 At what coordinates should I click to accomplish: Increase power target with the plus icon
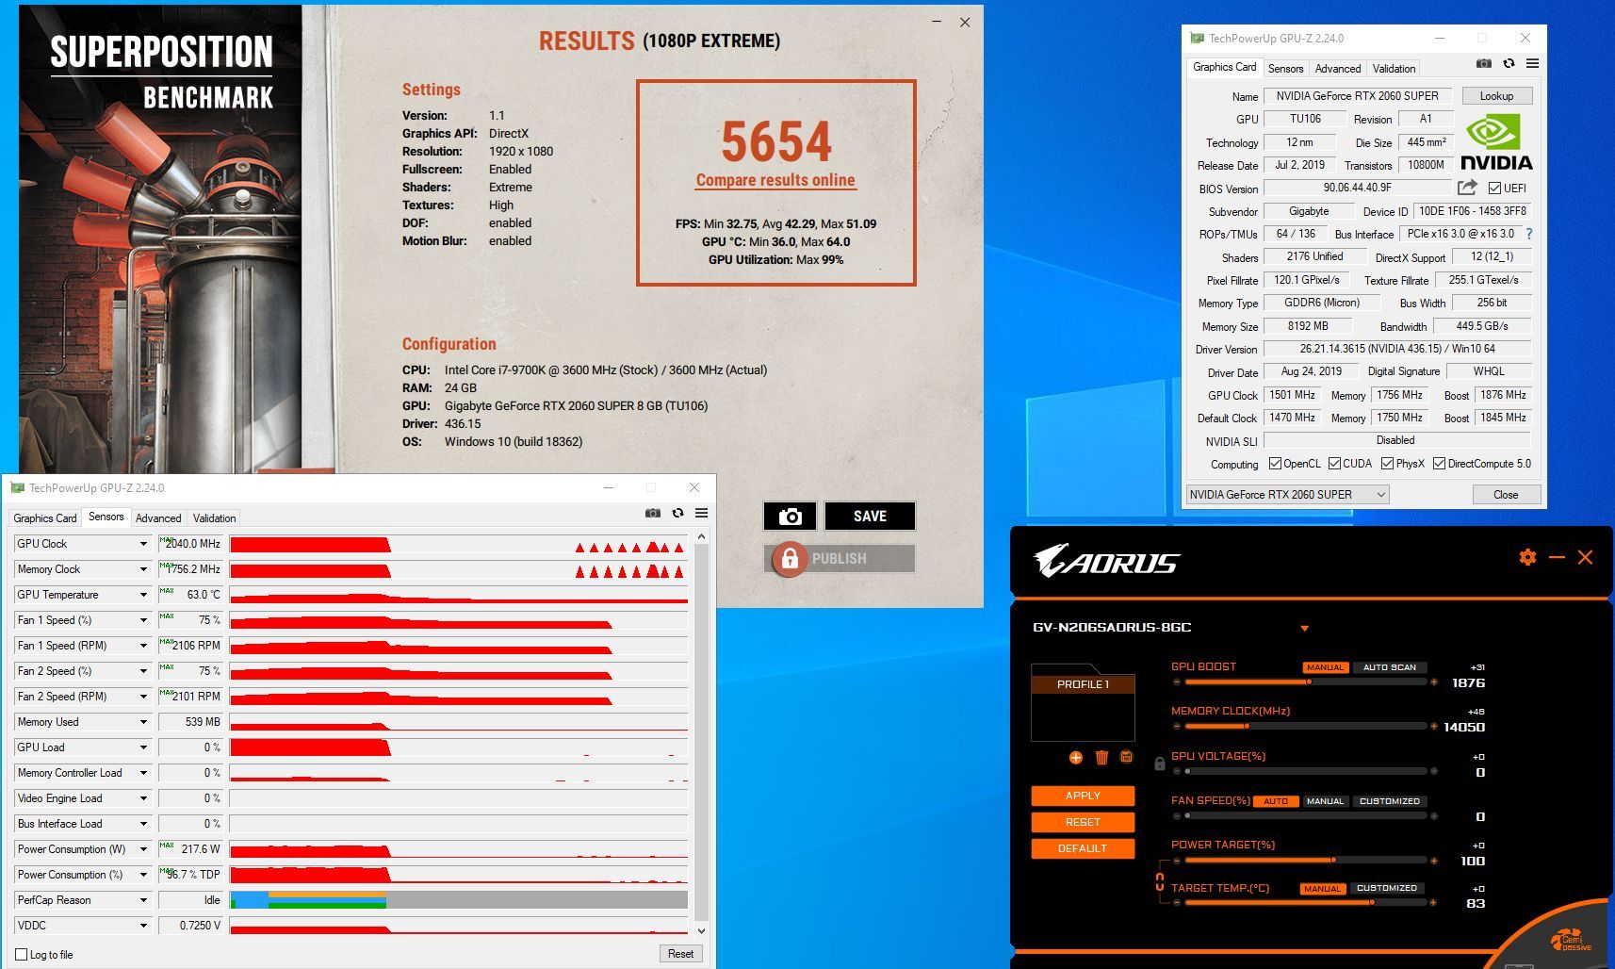(1434, 860)
